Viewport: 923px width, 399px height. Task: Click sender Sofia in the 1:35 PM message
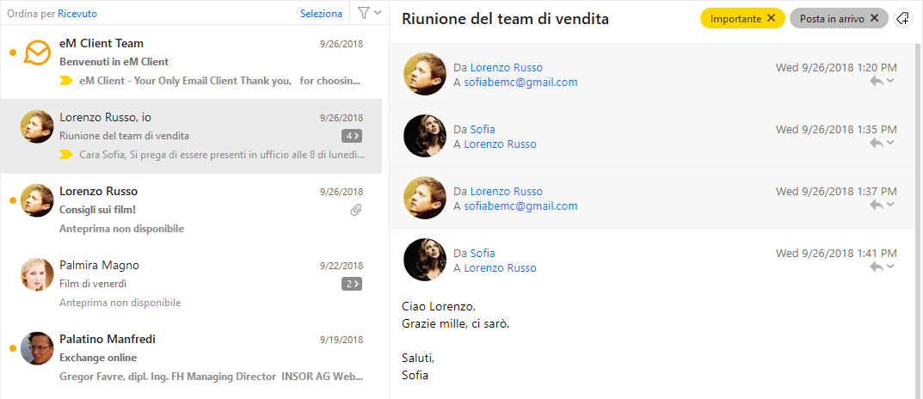(x=482, y=130)
